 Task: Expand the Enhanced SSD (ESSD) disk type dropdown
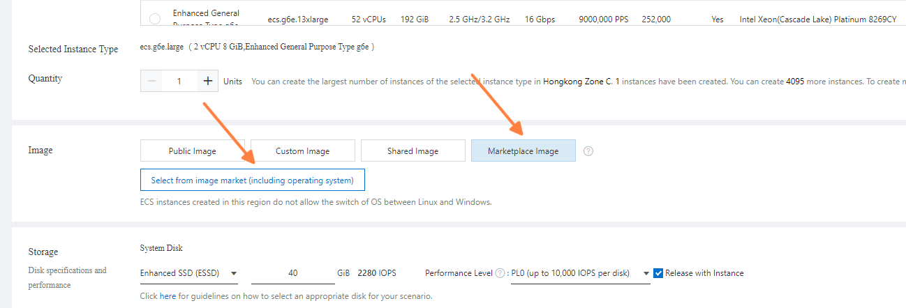[x=234, y=273]
